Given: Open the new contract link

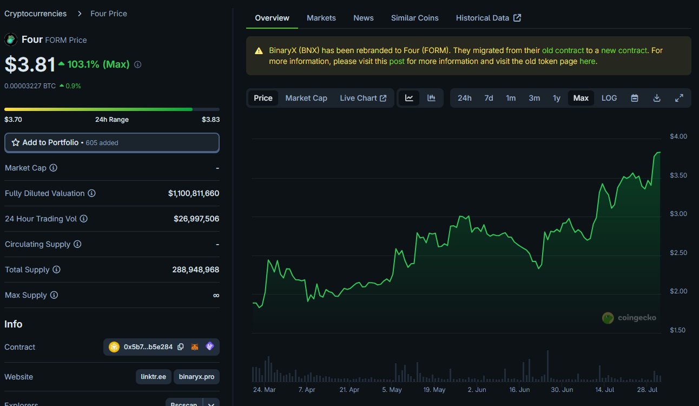Looking at the screenshot, I should (x=624, y=50).
